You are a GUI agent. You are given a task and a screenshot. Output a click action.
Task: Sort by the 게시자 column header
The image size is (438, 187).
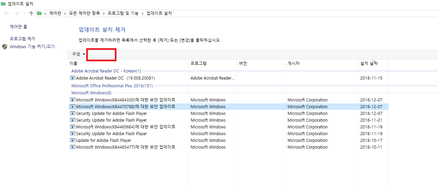(322, 63)
